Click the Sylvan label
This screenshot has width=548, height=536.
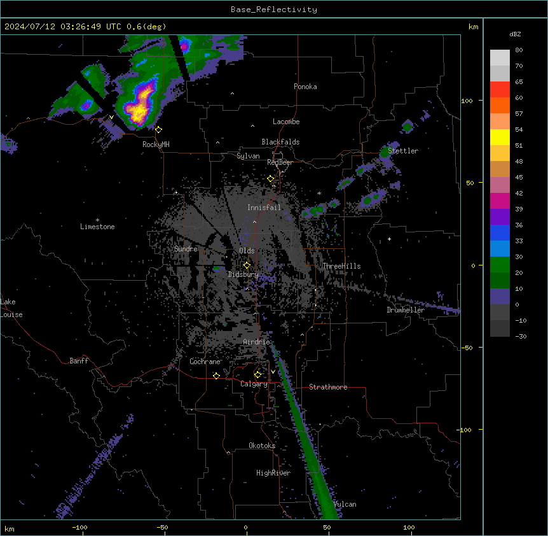pos(248,156)
